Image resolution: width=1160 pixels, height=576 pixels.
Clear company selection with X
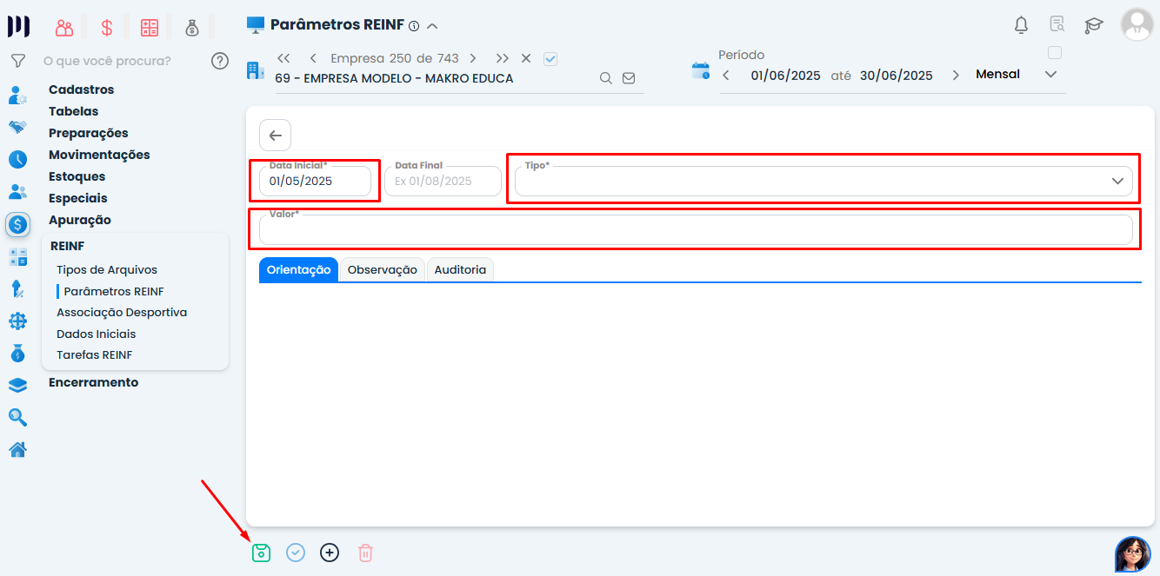pyautogui.click(x=526, y=58)
